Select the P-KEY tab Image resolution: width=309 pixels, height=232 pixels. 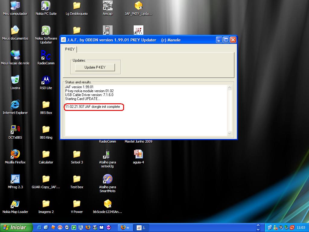pos(70,49)
